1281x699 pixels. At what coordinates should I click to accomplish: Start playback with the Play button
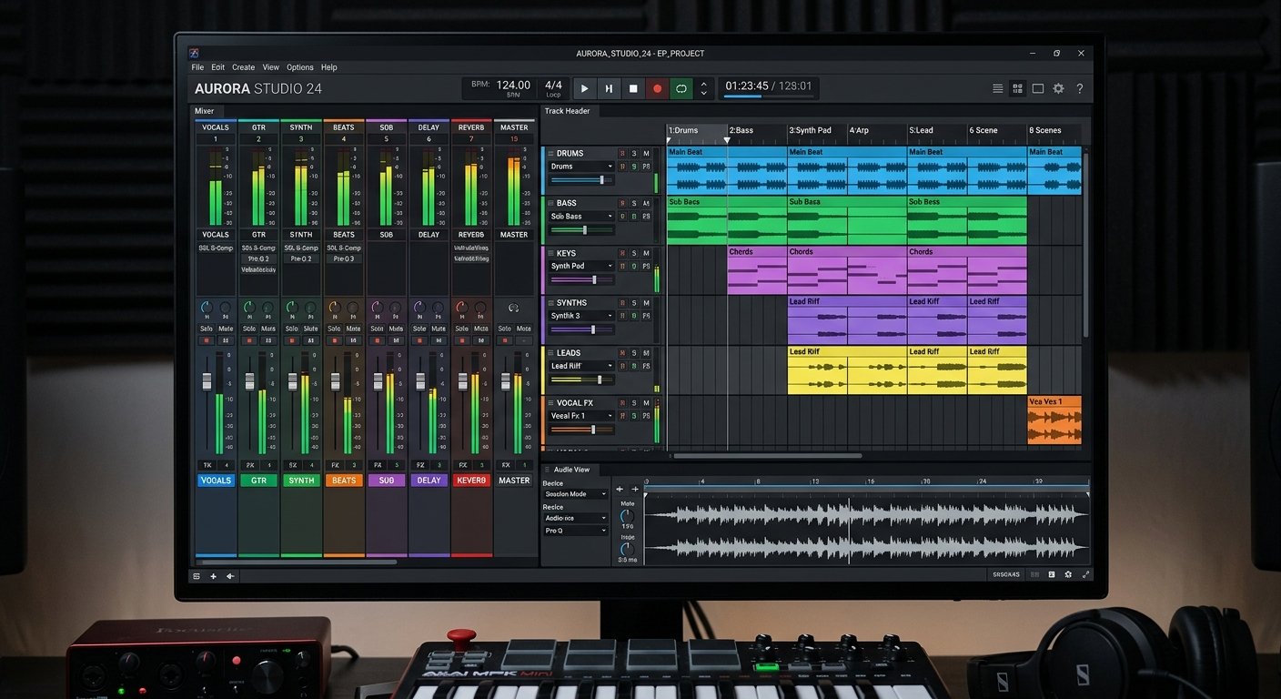click(x=584, y=88)
